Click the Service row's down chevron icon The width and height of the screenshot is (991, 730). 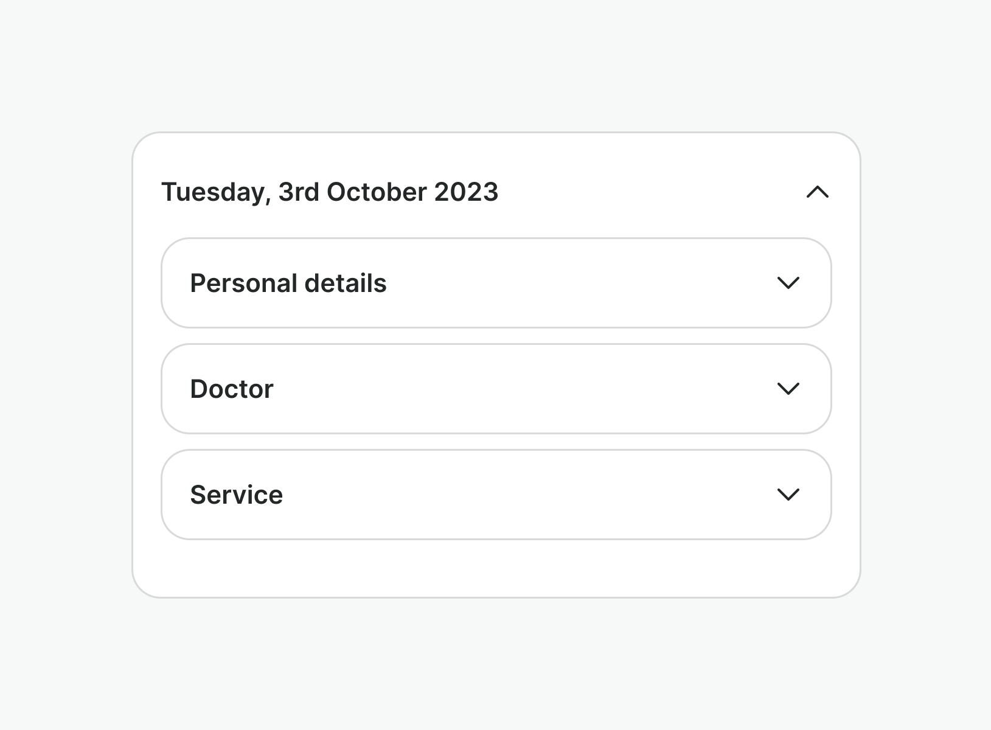(788, 495)
